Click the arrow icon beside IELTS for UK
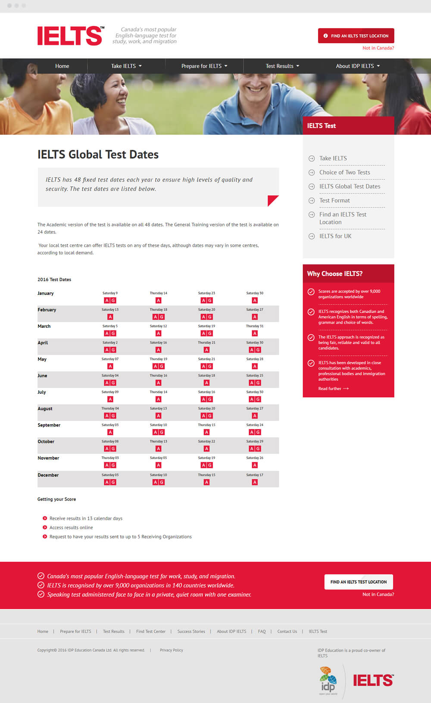 (312, 236)
